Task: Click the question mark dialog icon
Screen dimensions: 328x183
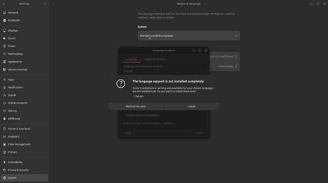Action: [x=121, y=83]
